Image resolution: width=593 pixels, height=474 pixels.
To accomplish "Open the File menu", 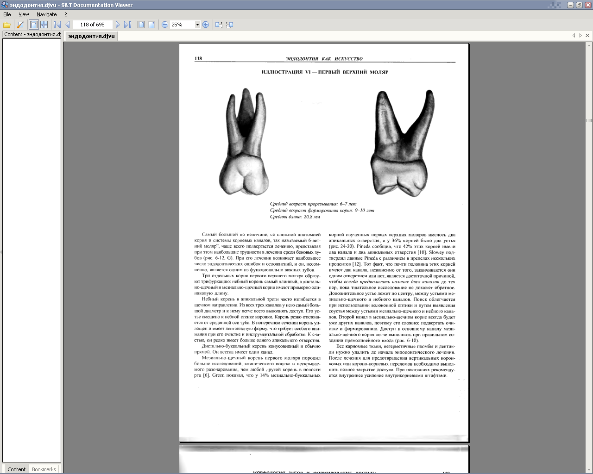I will 7,14.
